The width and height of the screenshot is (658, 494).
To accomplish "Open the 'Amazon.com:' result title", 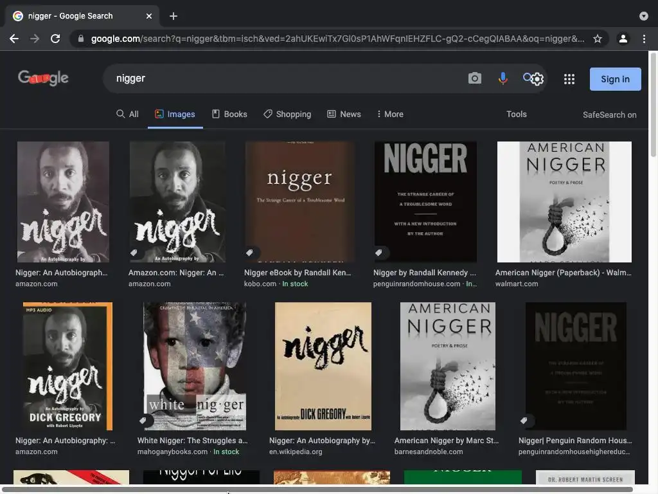I will 176,273.
